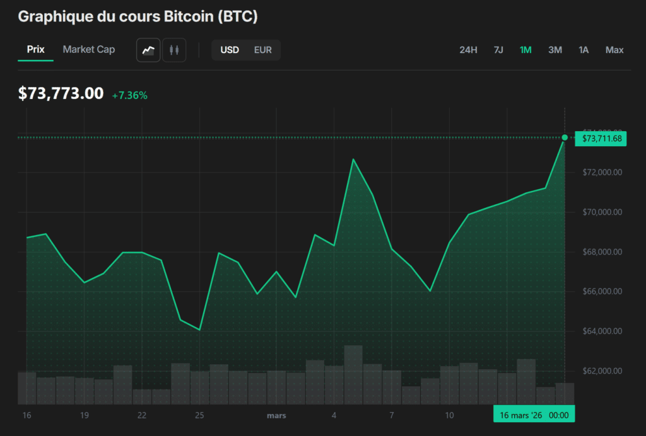Set time range to 24H
The image size is (646, 436).
[469, 50]
